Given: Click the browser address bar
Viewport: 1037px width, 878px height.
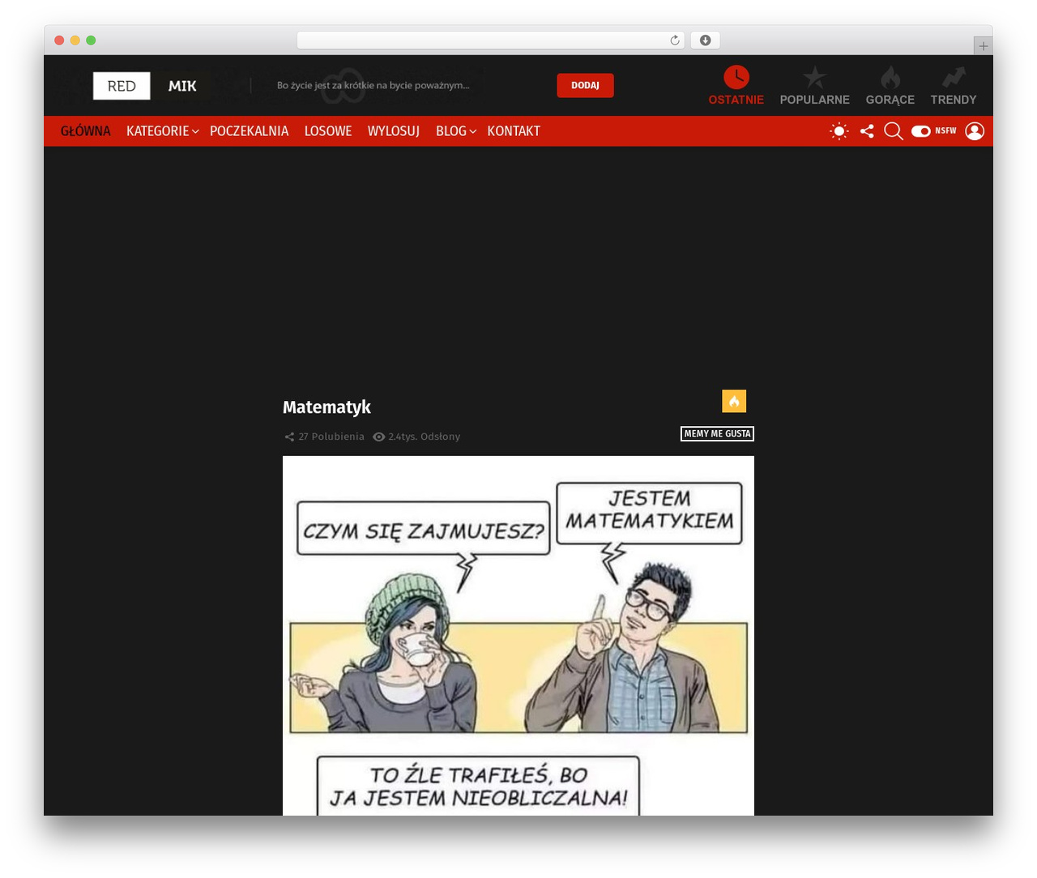Looking at the screenshot, I should 490,40.
